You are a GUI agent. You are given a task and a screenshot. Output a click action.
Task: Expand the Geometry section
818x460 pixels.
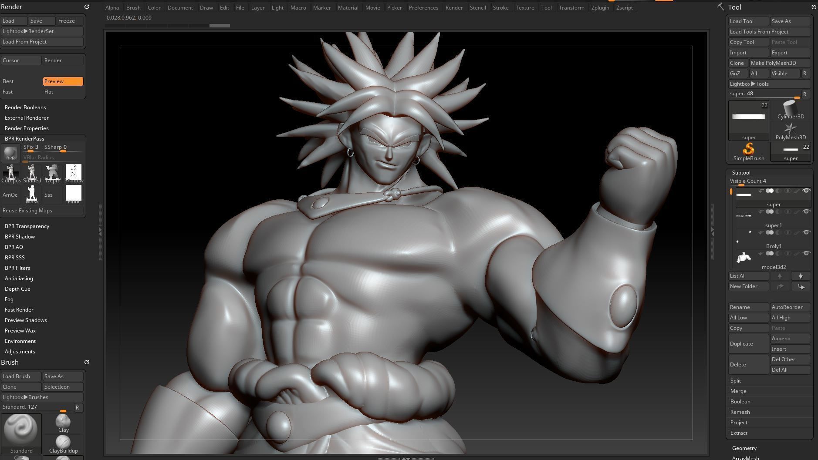pos(744,448)
